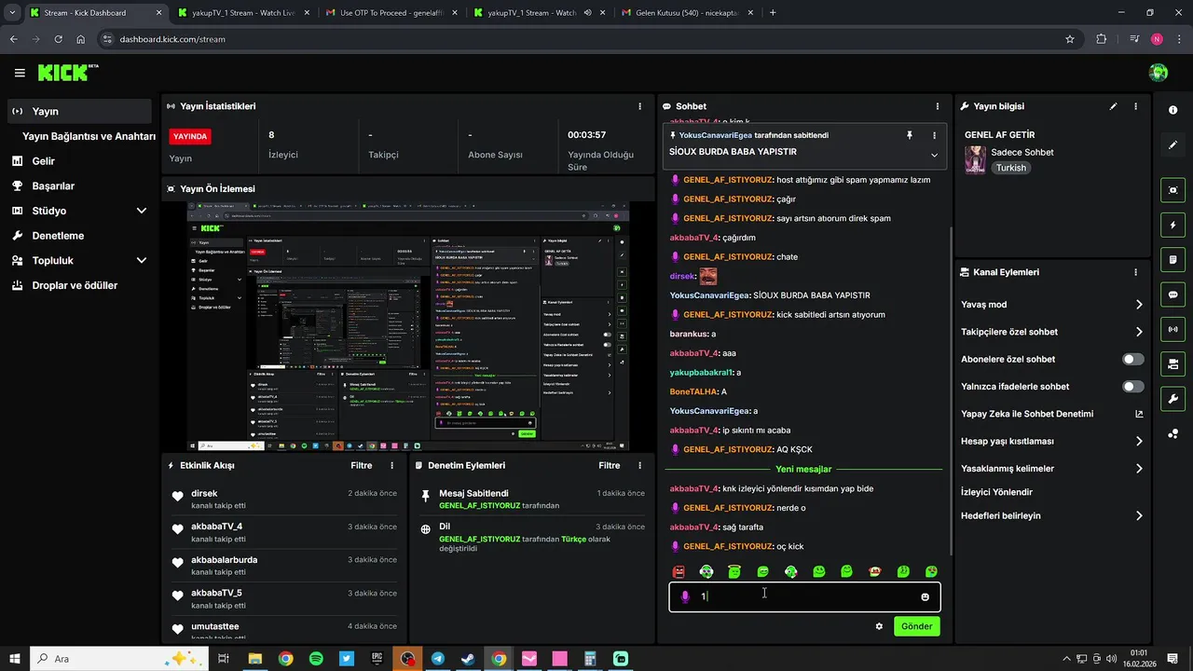Click the camera icon in right rail
Screen dimensions: 1193x671
(1172, 364)
